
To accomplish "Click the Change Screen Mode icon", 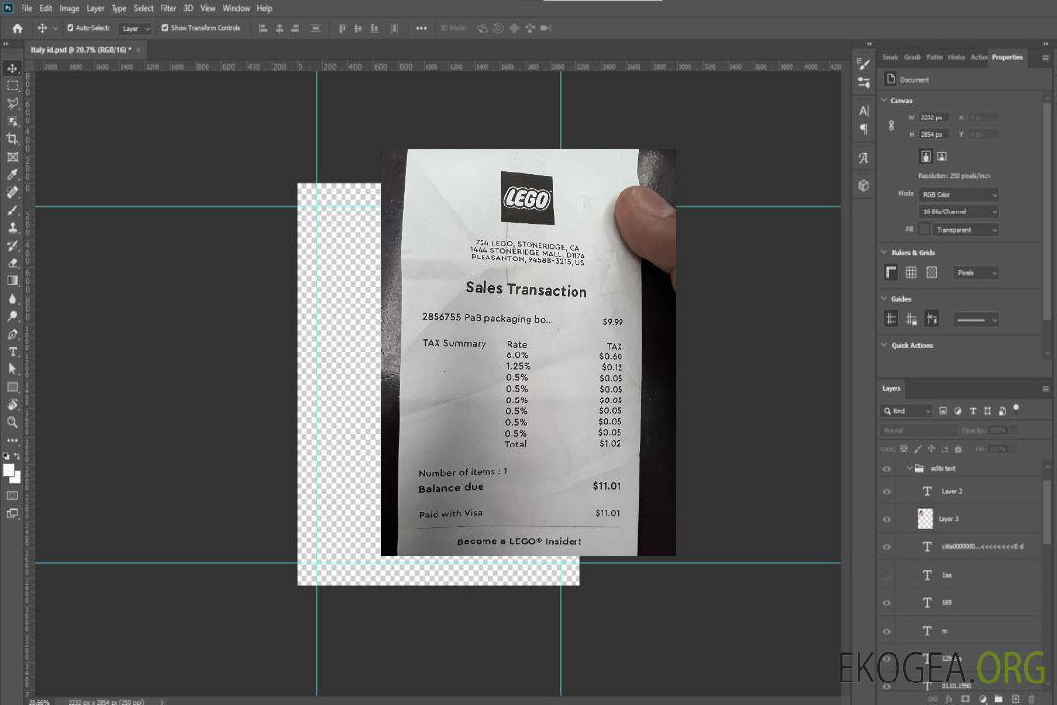I will coord(12,513).
